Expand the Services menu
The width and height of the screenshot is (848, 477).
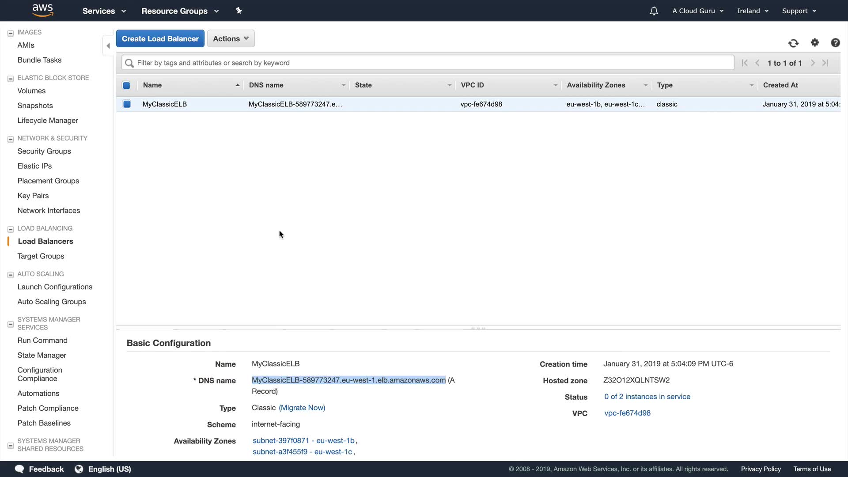[104, 11]
